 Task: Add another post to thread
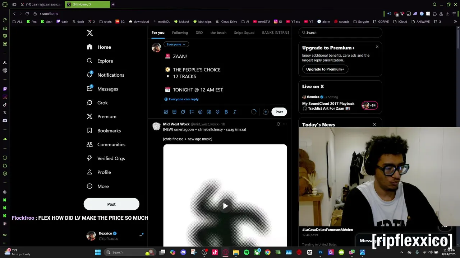pos(266,112)
